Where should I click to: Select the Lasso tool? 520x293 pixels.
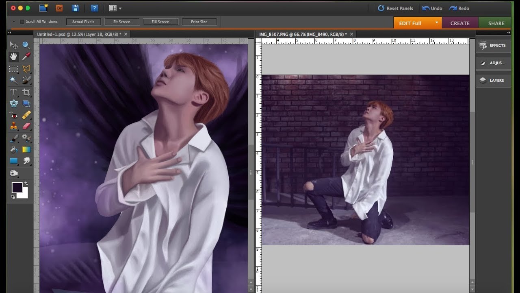tap(26, 69)
